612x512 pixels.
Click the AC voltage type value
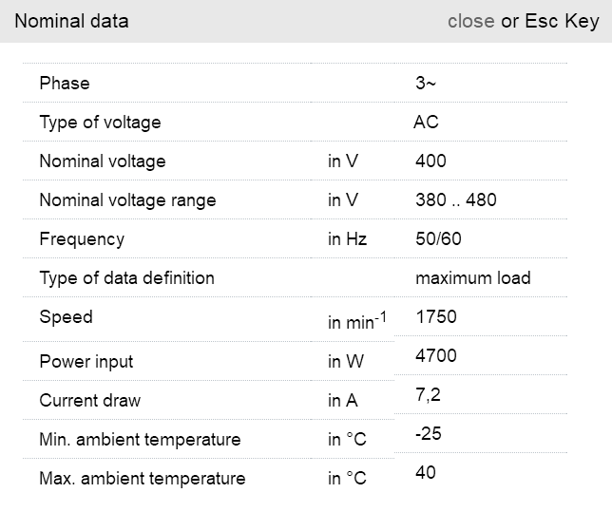426,123
